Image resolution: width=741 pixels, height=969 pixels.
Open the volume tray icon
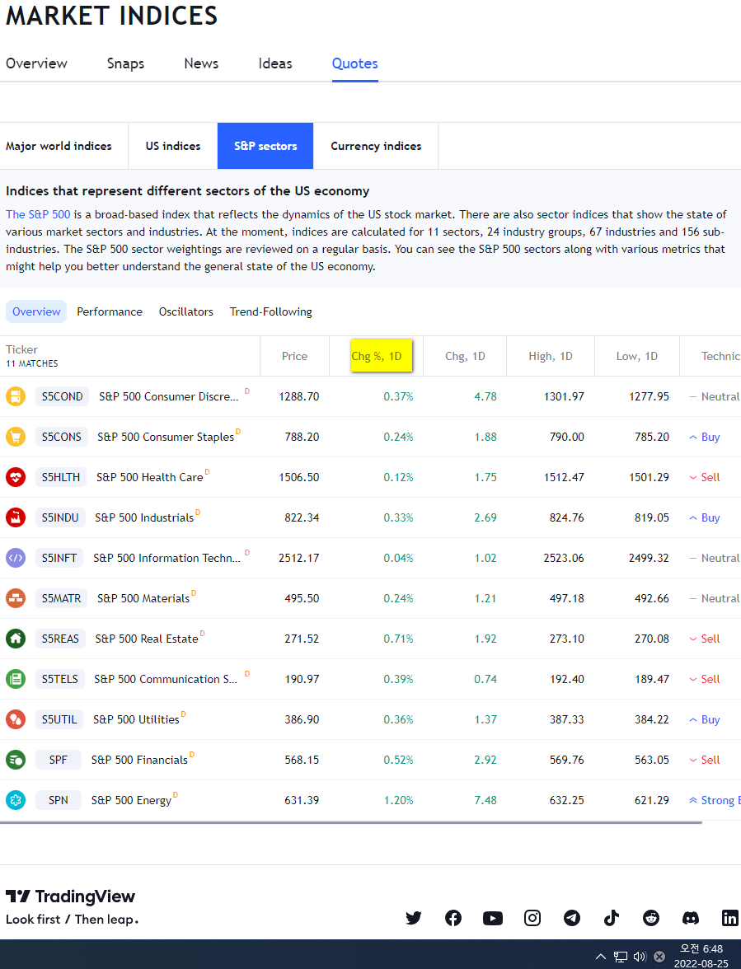click(x=640, y=957)
